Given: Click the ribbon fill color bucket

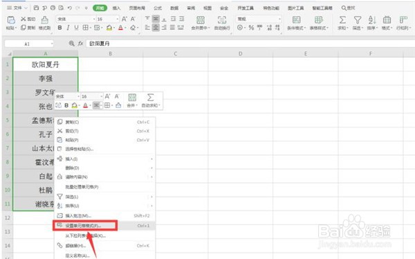Looking at the screenshot, I should (x=109, y=28).
